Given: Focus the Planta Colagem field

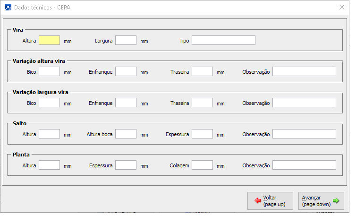Looking at the screenshot, I should pyautogui.click(x=202, y=165).
